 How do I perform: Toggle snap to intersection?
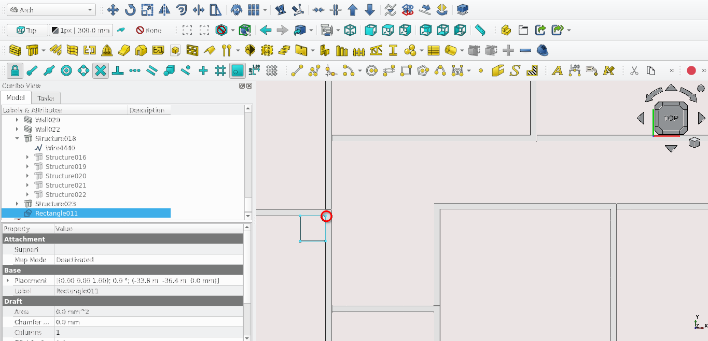(x=101, y=70)
